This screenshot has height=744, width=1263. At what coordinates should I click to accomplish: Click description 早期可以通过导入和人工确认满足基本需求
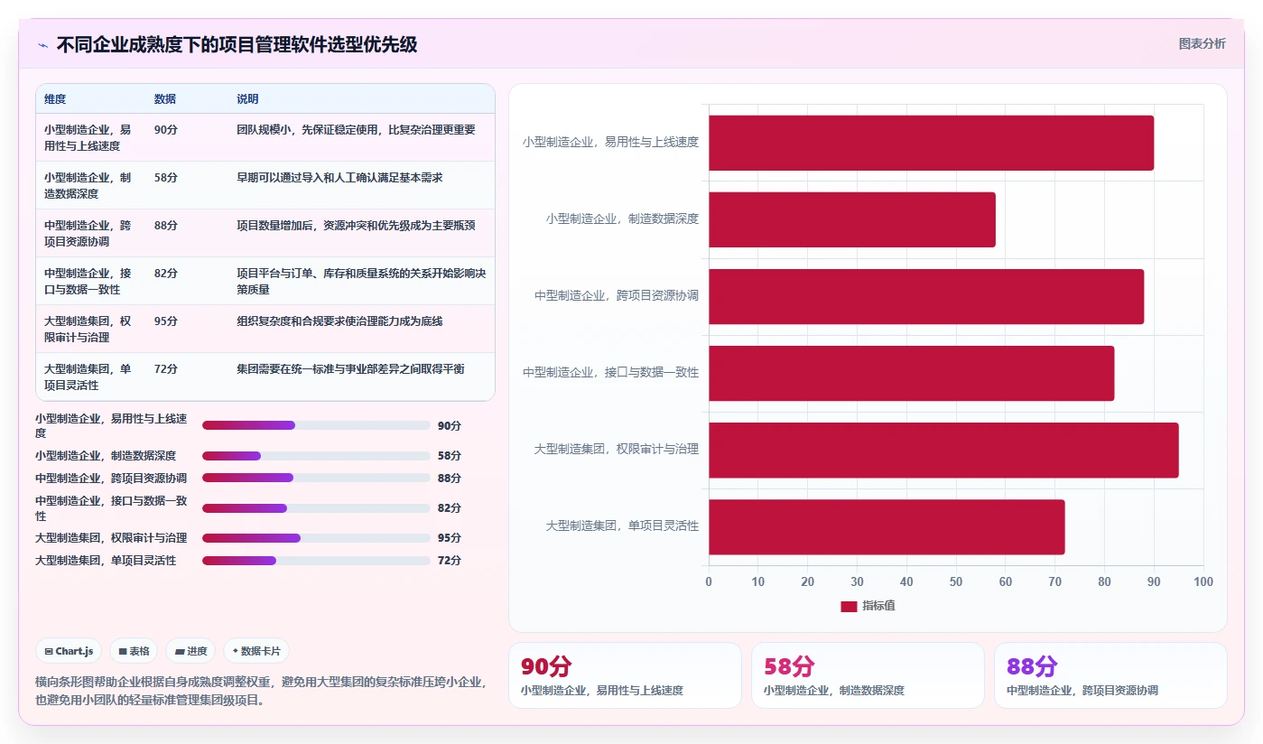(x=339, y=178)
